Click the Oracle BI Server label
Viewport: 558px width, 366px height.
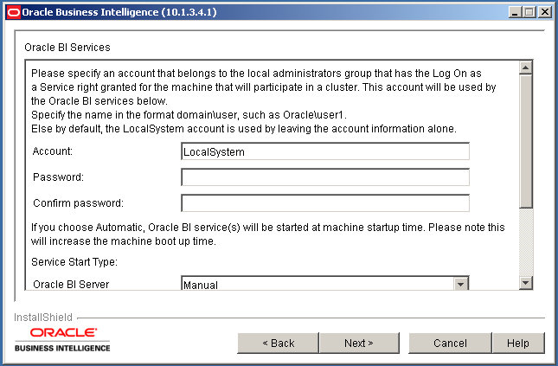[71, 285]
